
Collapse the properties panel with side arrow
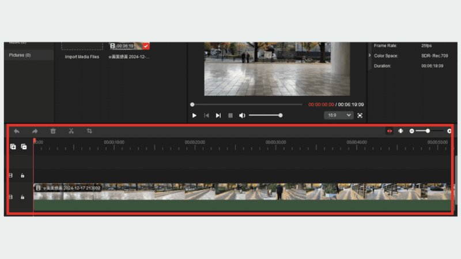pos(369,55)
